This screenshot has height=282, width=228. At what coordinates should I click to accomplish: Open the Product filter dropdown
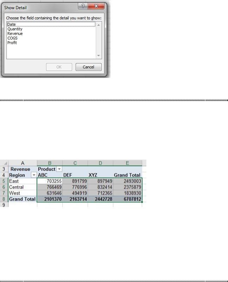point(59,169)
